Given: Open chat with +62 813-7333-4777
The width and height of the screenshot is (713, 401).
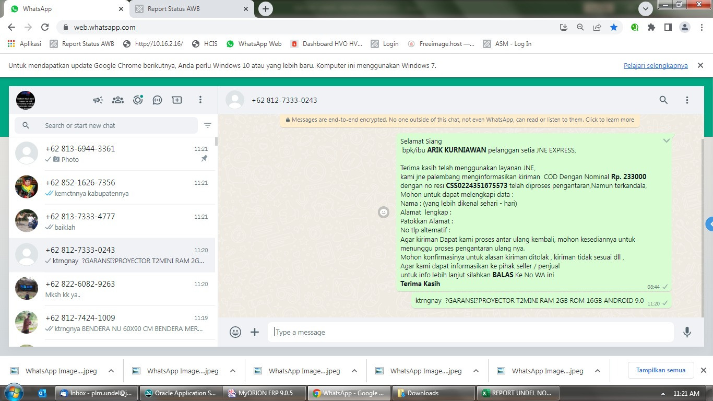Looking at the screenshot, I should [x=112, y=221].
